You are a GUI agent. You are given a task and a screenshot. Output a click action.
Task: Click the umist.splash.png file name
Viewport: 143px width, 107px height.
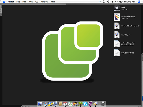pos(128,16)
